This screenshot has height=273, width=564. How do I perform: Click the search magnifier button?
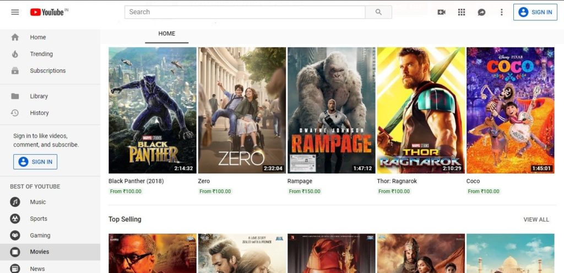point(378,12)
